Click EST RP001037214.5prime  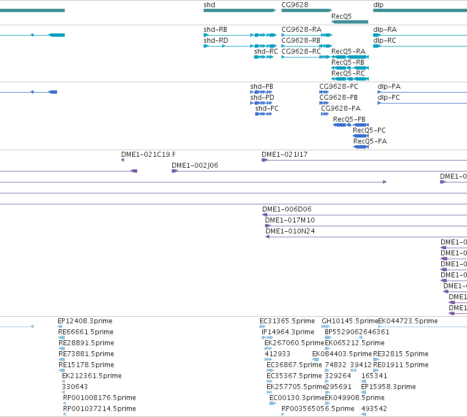(64, 415)
